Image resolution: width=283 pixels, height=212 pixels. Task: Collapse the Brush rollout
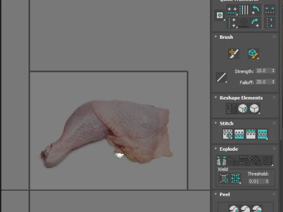click(x=216, y=37)
